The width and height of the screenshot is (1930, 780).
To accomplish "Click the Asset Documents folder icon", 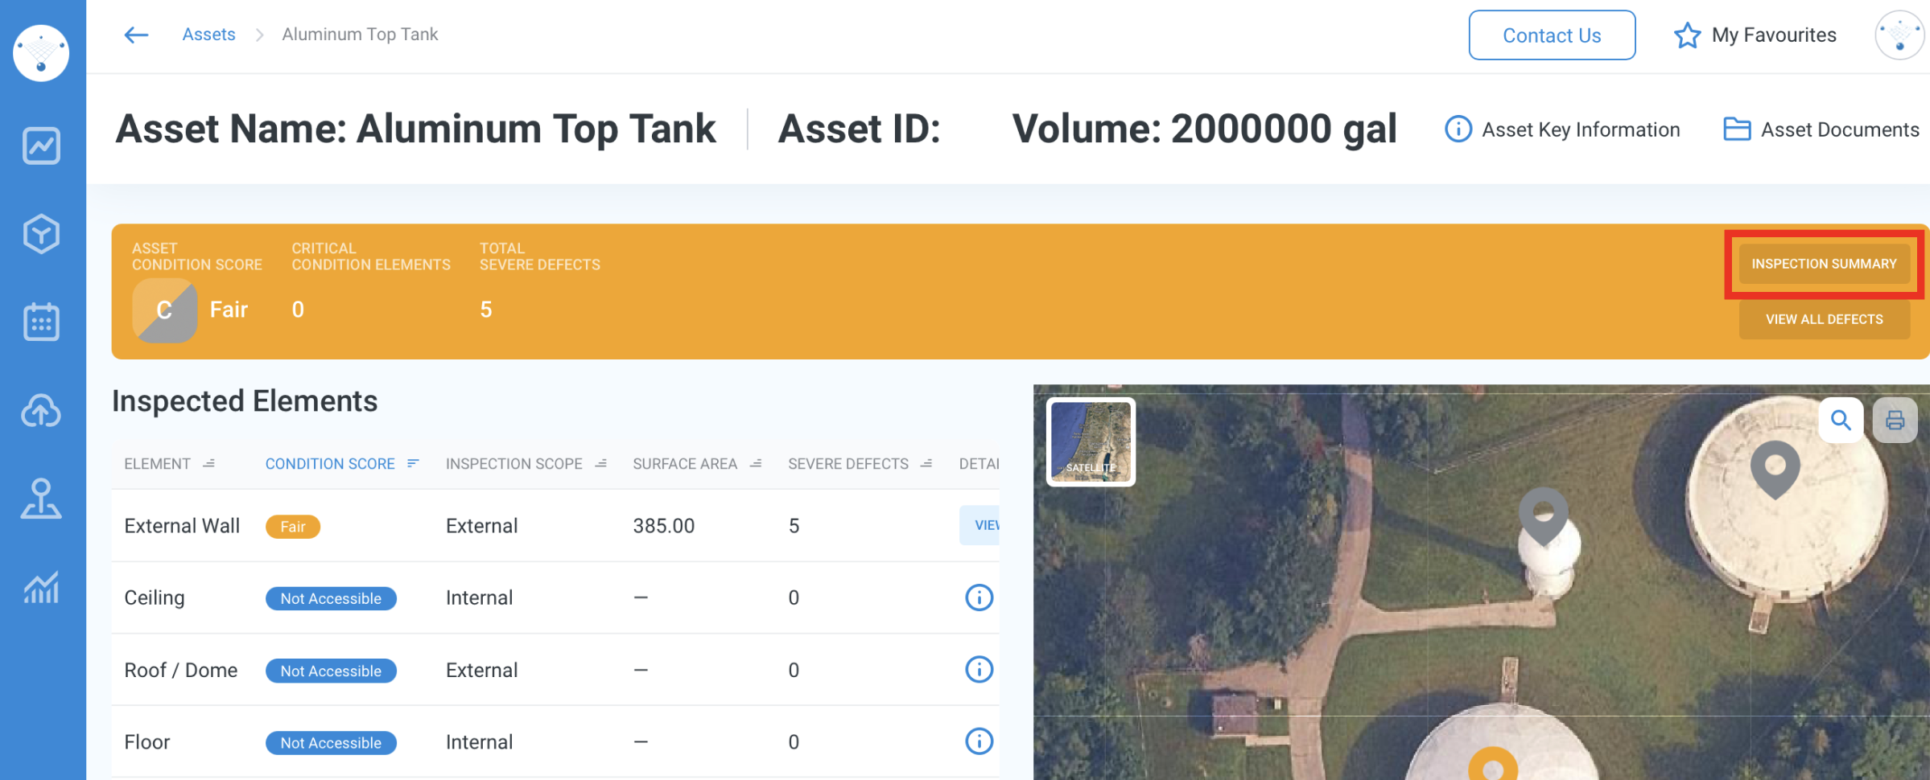I will pos(1737,129).
